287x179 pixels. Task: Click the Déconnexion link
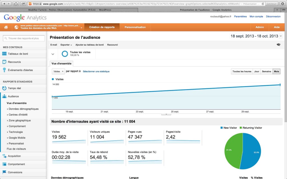pos(273,17)
